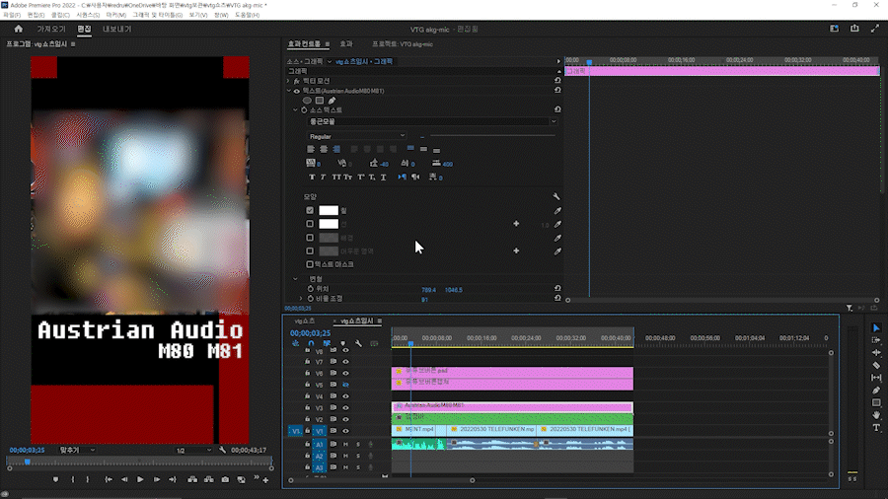
Task: Click the timeline timecode 00;00;03;25
Action: 311,333
